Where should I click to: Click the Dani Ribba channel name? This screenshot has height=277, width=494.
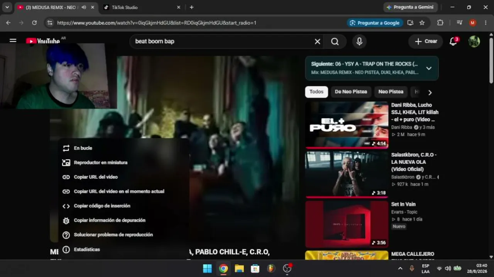[401, 127]
